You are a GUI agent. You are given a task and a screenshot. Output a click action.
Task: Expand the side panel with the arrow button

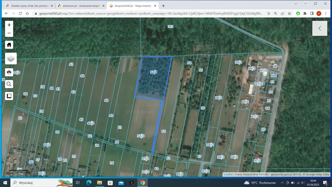[x=320, y=28]
